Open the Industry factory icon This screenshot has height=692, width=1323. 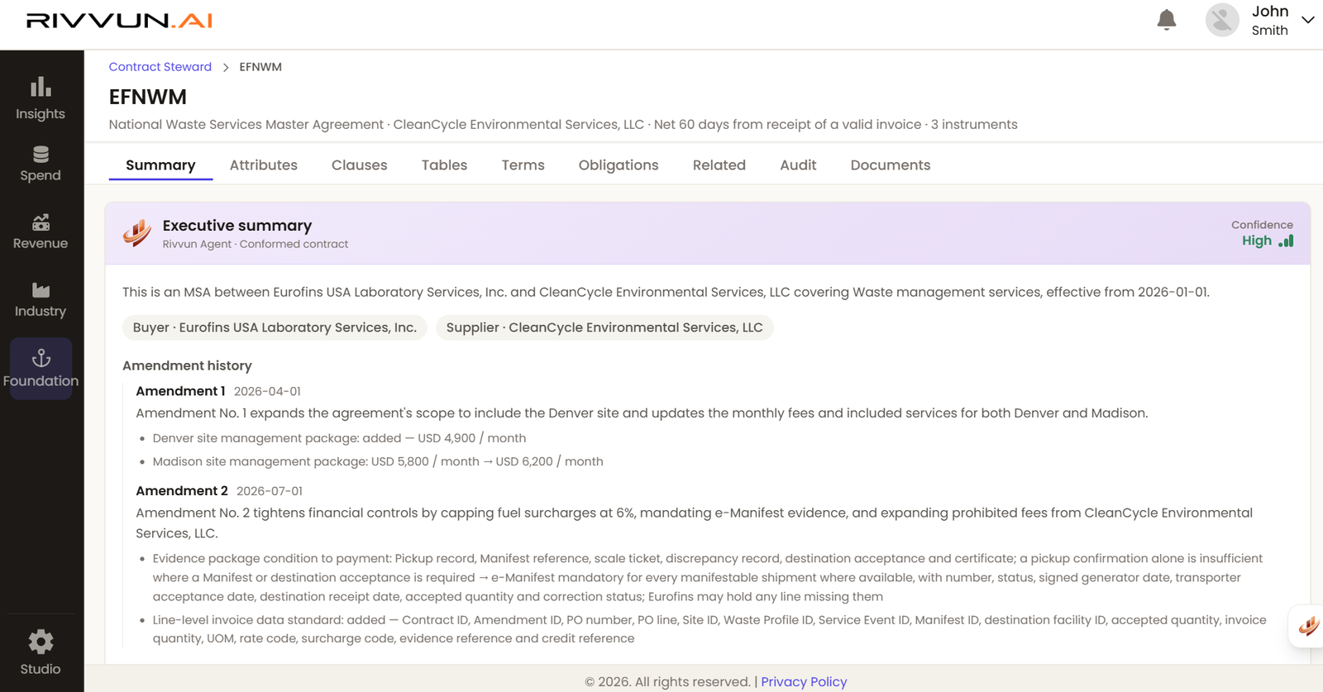click(41, 289)
